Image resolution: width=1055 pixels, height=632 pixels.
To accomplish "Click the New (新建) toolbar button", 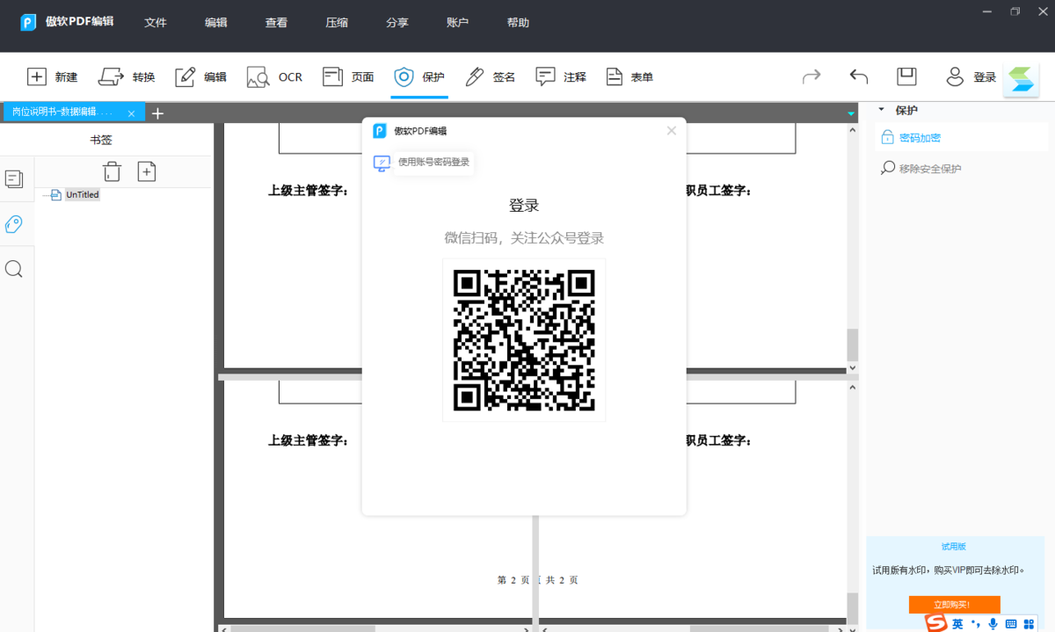I will pos(53,77).
